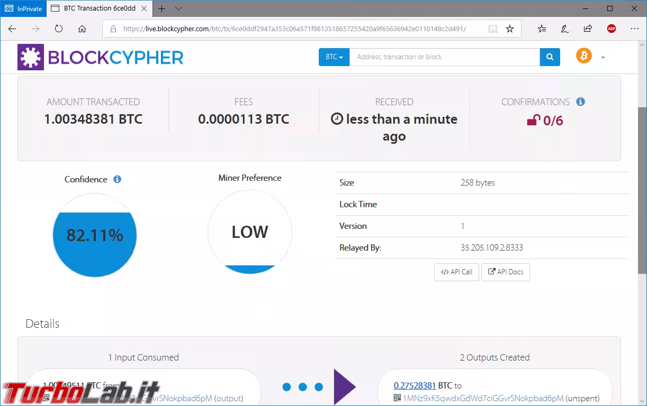The width and height of the screenshot is (647, 406).
Task: Click the open padlock confirmations icon
Action: coord(533,121)
